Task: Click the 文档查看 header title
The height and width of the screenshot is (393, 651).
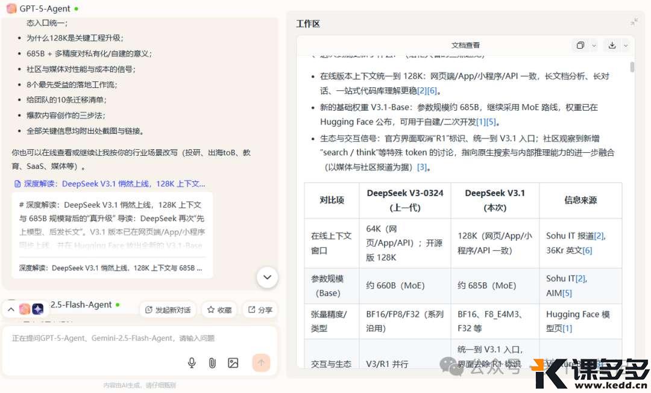Action: coord(465,45)
